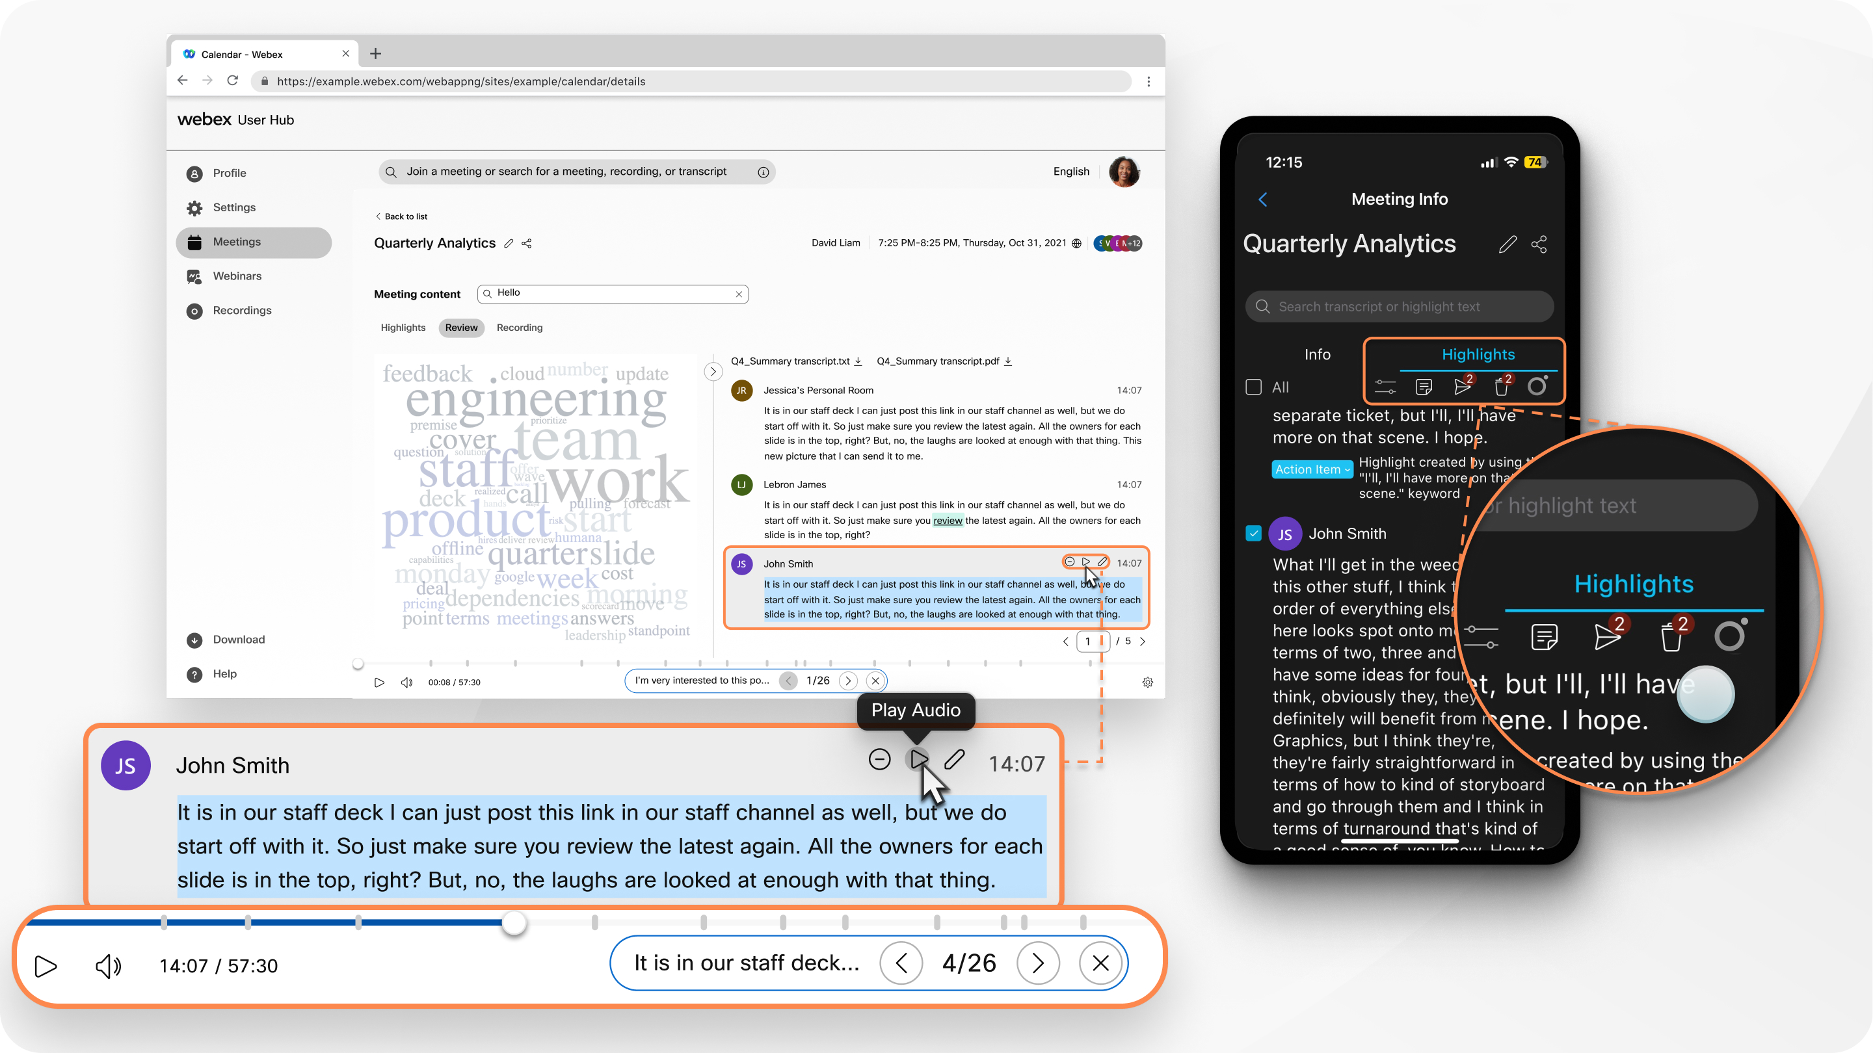Screen dimensions: 1873x1053
Task: Click the Back to list link
Action: [x=401, y=216]
